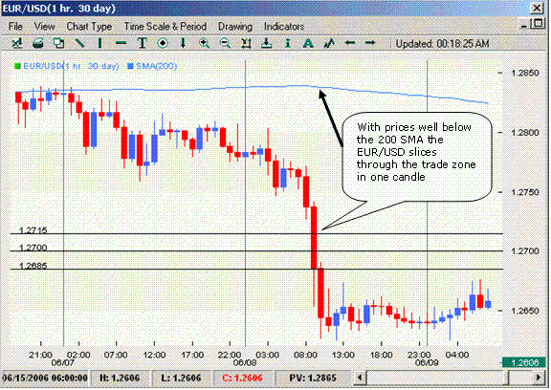This screenshot has width=551, height=390.
Task: Click the L: 1.2606 status field
Action: click(181, 379)
